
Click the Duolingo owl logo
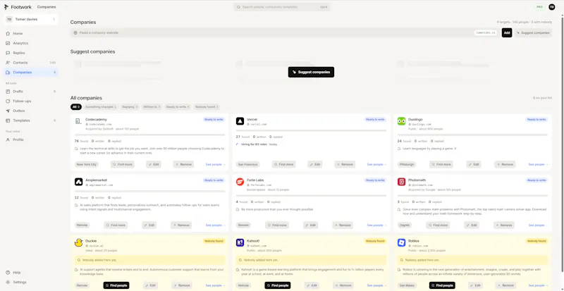(x=401, y=121)
